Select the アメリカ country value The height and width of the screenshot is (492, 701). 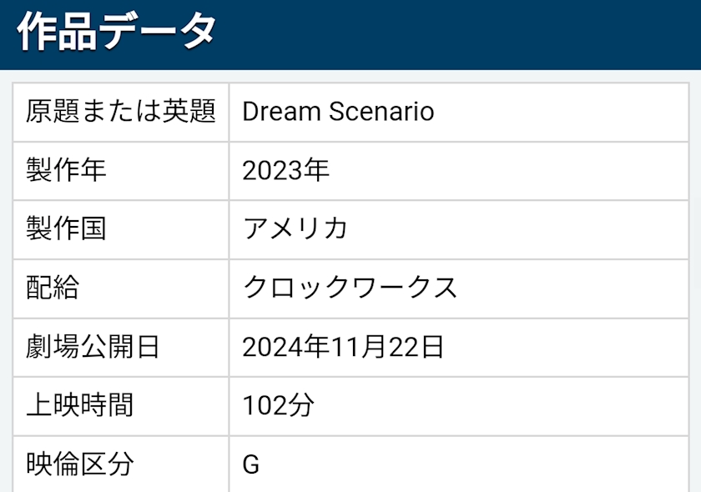point(295,228)
